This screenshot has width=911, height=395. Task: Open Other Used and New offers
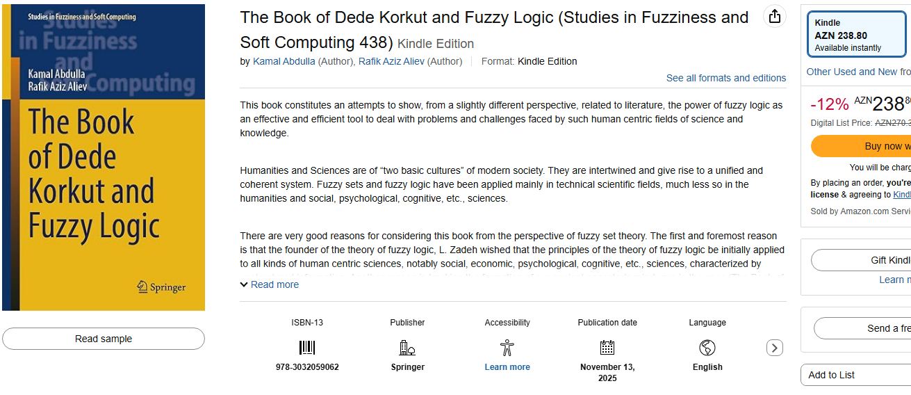pos(851,72)
